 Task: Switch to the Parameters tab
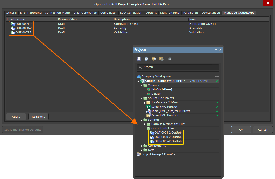click(191, 13)
